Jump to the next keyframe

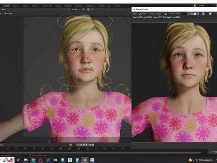point(90,145)
